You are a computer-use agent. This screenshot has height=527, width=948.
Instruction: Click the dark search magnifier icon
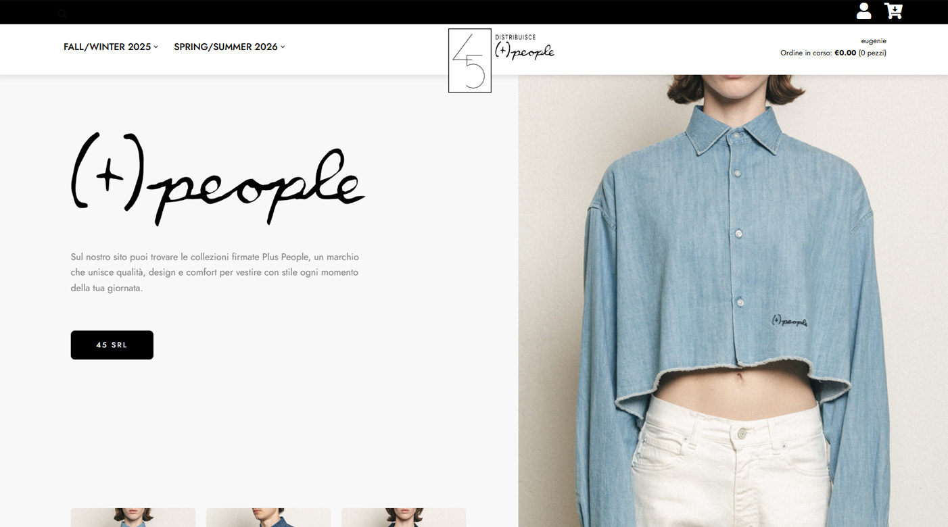click(x=62, y=14)
